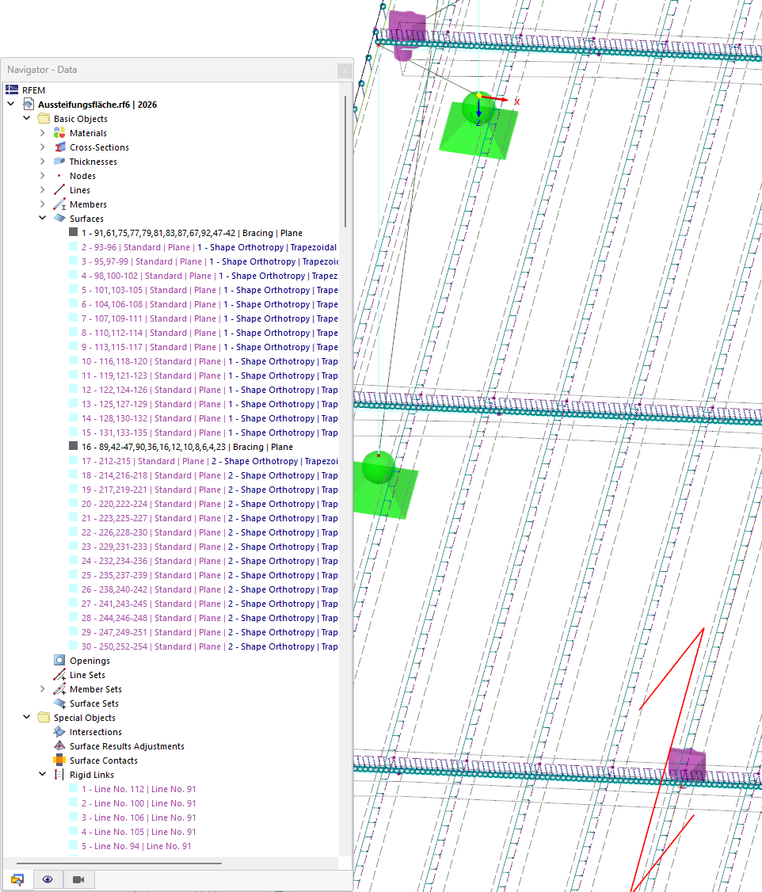Click the light cyan swatch of surface 2
Image resolution: width=762 pixels, height=892 pixels.
(x=74, y=246)
